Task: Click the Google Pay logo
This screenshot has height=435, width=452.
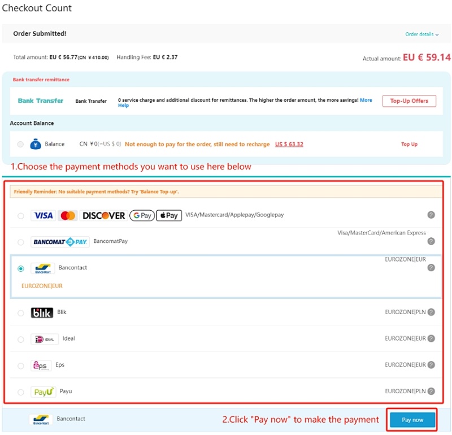Action: point(142,215)
